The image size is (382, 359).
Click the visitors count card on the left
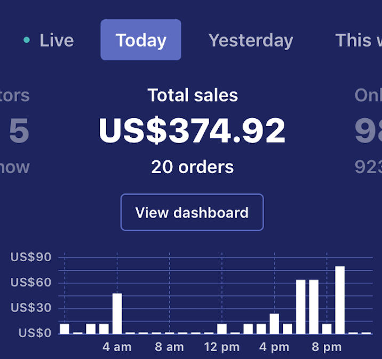(16, 131)
